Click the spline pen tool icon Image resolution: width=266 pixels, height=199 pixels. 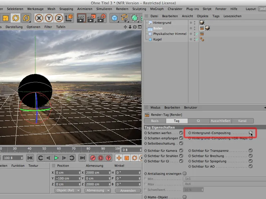click(124, 18)
